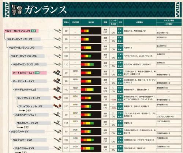
Task: Open the ベルダーガンランス LV3 tree entry
Action: [x=25, y=47]
